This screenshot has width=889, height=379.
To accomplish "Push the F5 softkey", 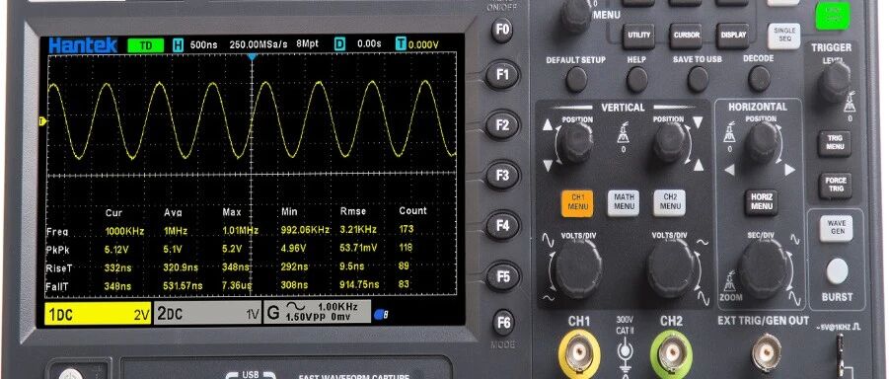I will click(x=503, y=277).
